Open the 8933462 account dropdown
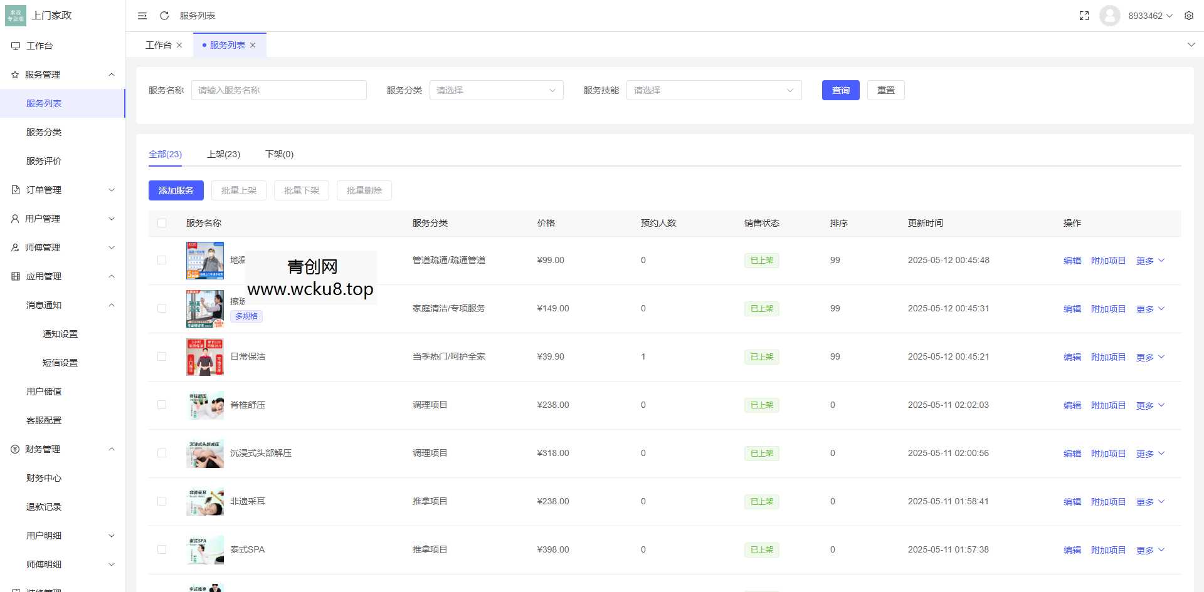The width and height of the screenshot is (1204, 592). pyautogui.click(x=1150, y=15)
